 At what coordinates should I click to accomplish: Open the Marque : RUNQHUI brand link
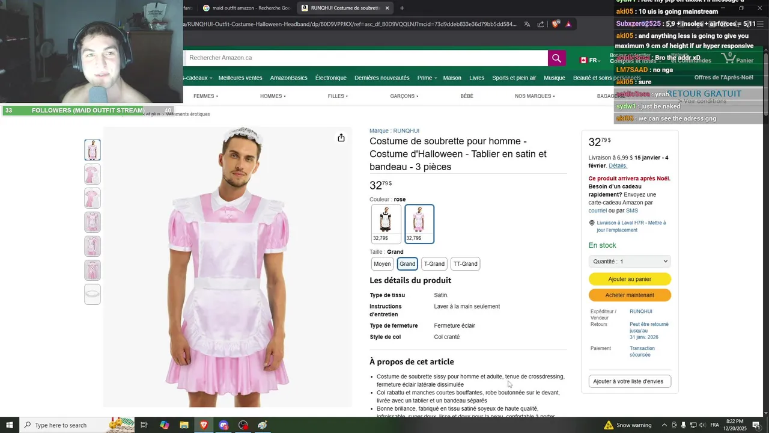click(x=394, y=131)
